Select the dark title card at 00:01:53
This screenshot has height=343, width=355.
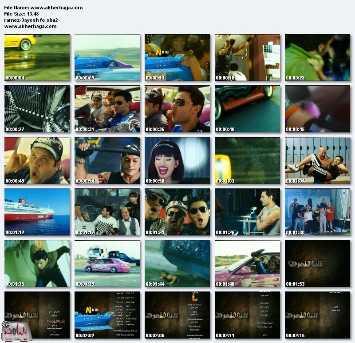pyautogui.click(x=317, y=263)
